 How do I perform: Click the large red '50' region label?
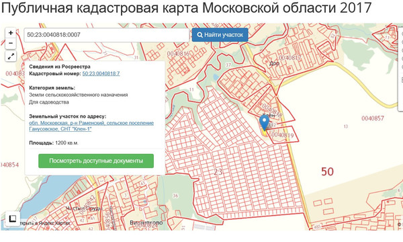pos(328,171)
